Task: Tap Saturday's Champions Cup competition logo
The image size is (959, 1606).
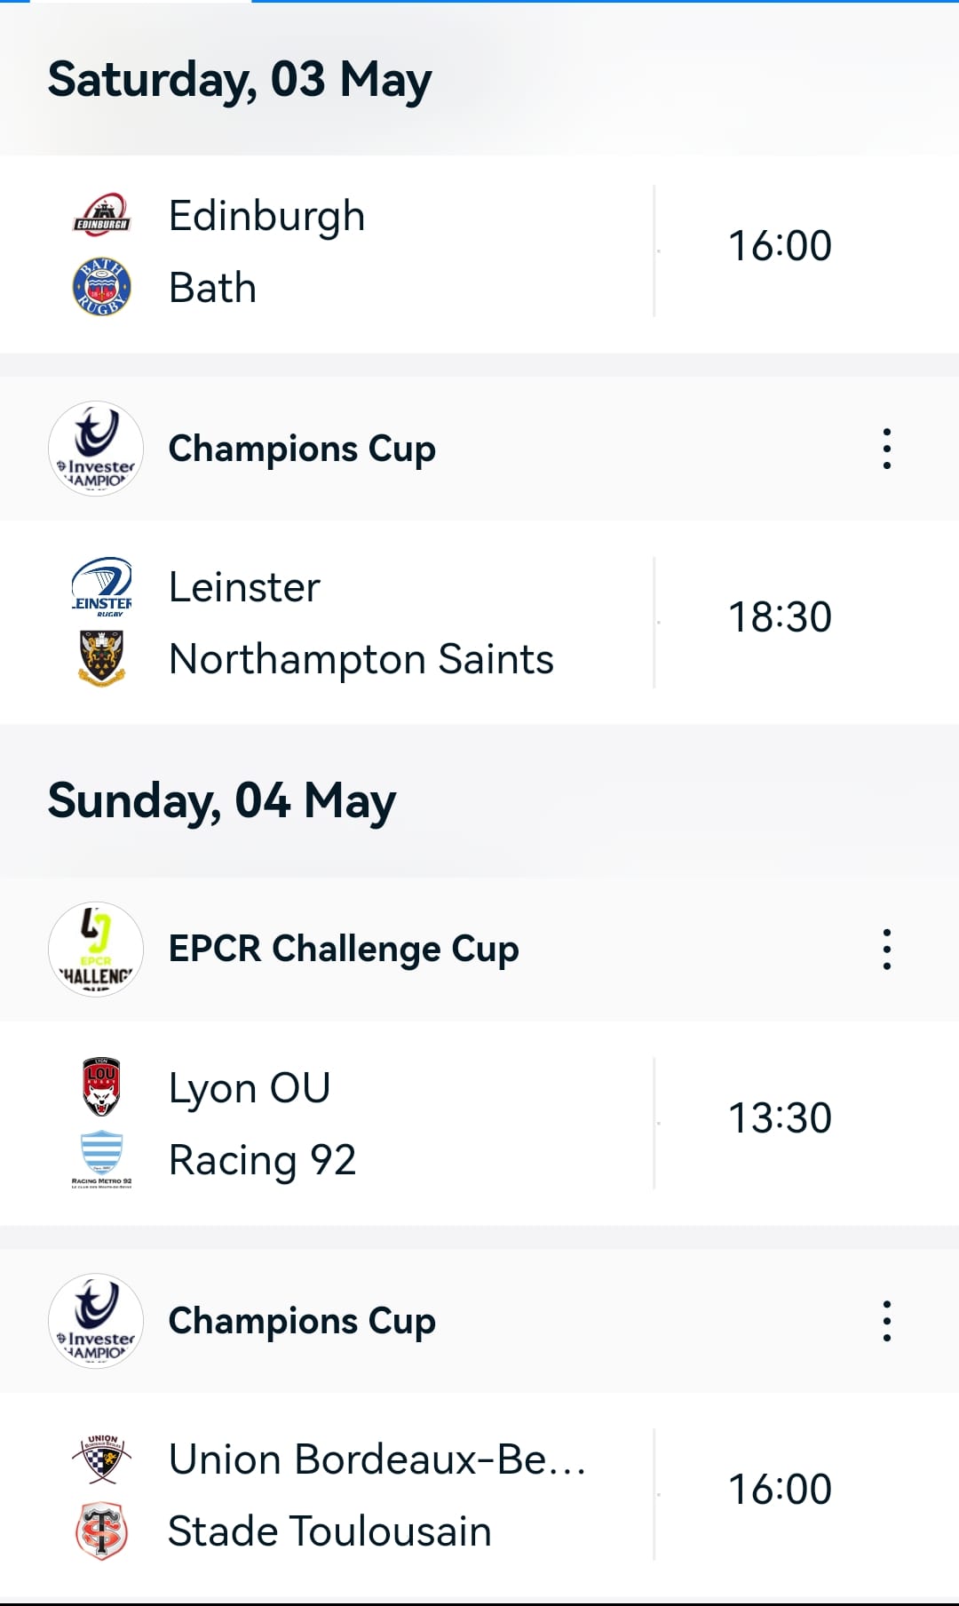Action: coord(96,449)
